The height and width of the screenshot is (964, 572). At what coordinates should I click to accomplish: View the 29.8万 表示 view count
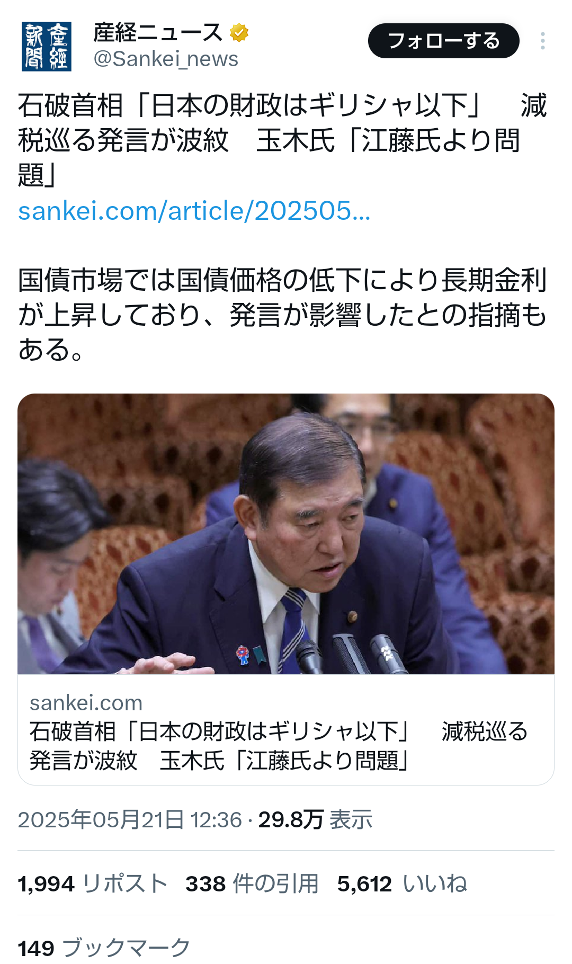[315, 820]
